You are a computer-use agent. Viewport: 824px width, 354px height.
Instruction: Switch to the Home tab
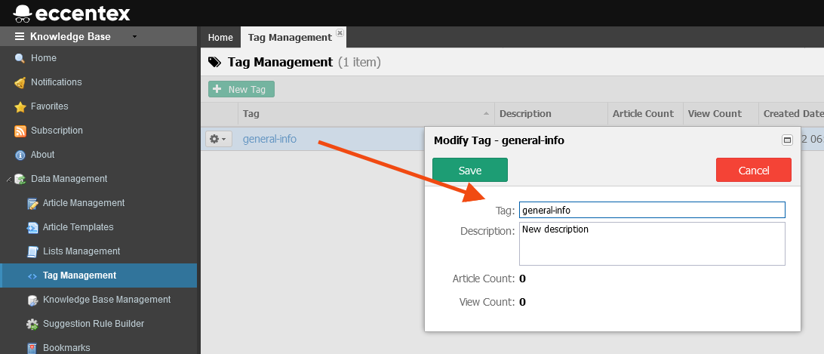(220, 37)
